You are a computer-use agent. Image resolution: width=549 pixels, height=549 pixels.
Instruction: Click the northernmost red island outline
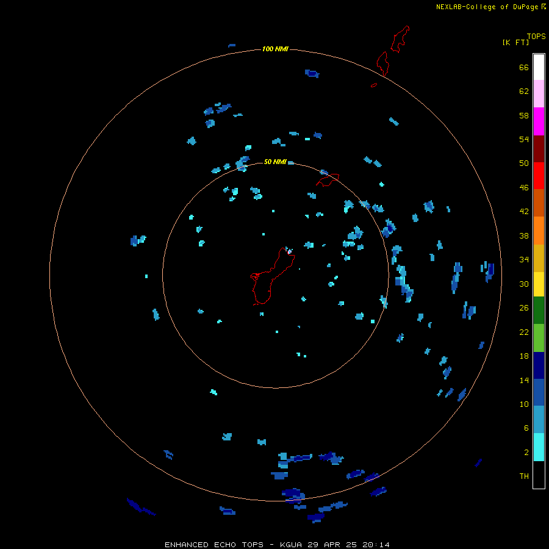click(400, 39)
